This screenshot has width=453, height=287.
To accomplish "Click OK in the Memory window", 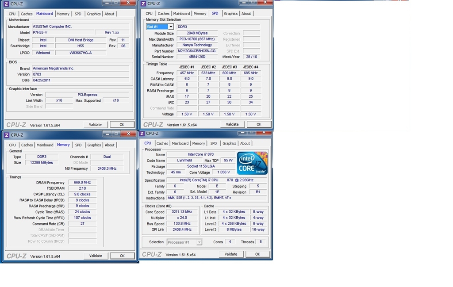I will 122,256.
